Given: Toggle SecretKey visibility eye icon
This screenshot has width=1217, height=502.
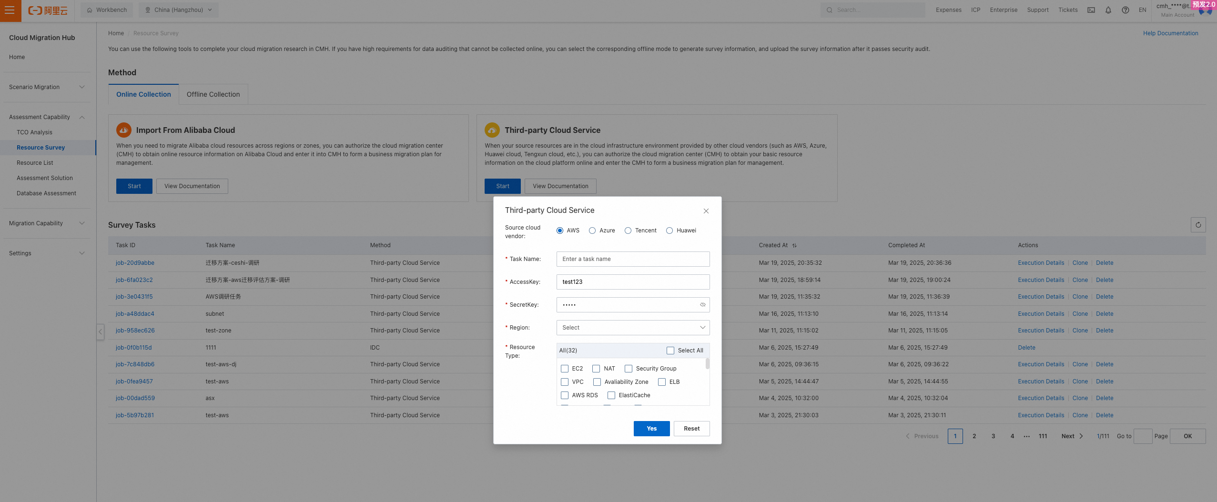Looking at the screenshot, I should click(x=702, y=305).
